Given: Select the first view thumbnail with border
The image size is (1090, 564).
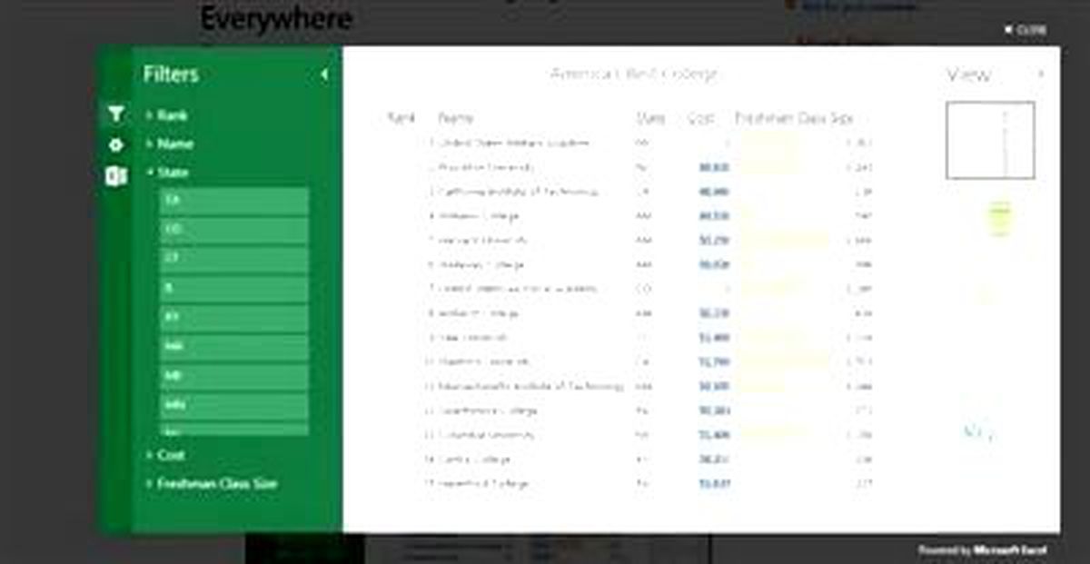Looking at the screenshot, I should click(x=990, y=140).
